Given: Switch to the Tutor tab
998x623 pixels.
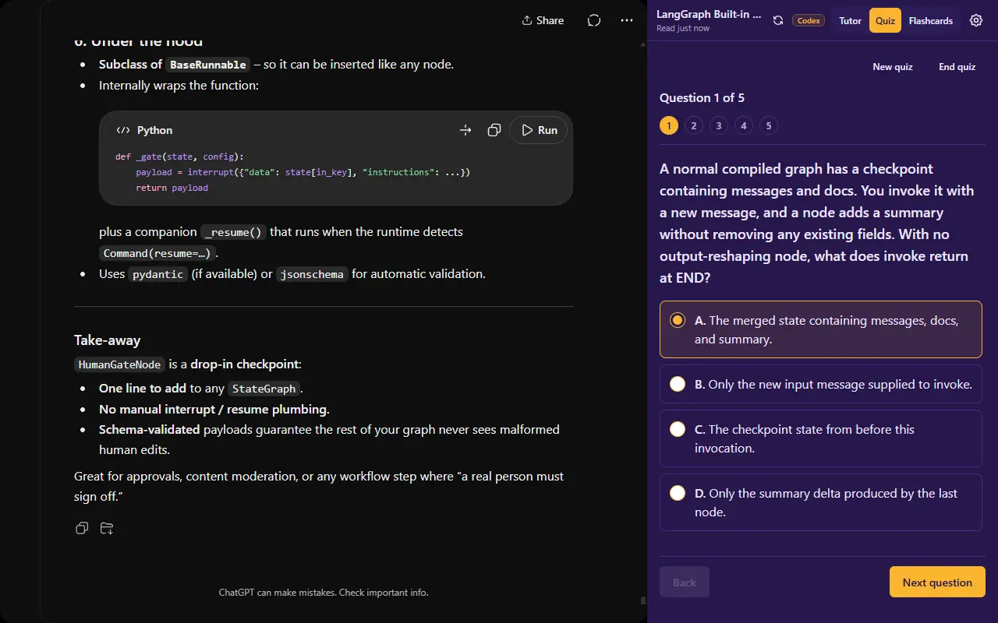Looking at the screenshot, I should click(850, 21).
